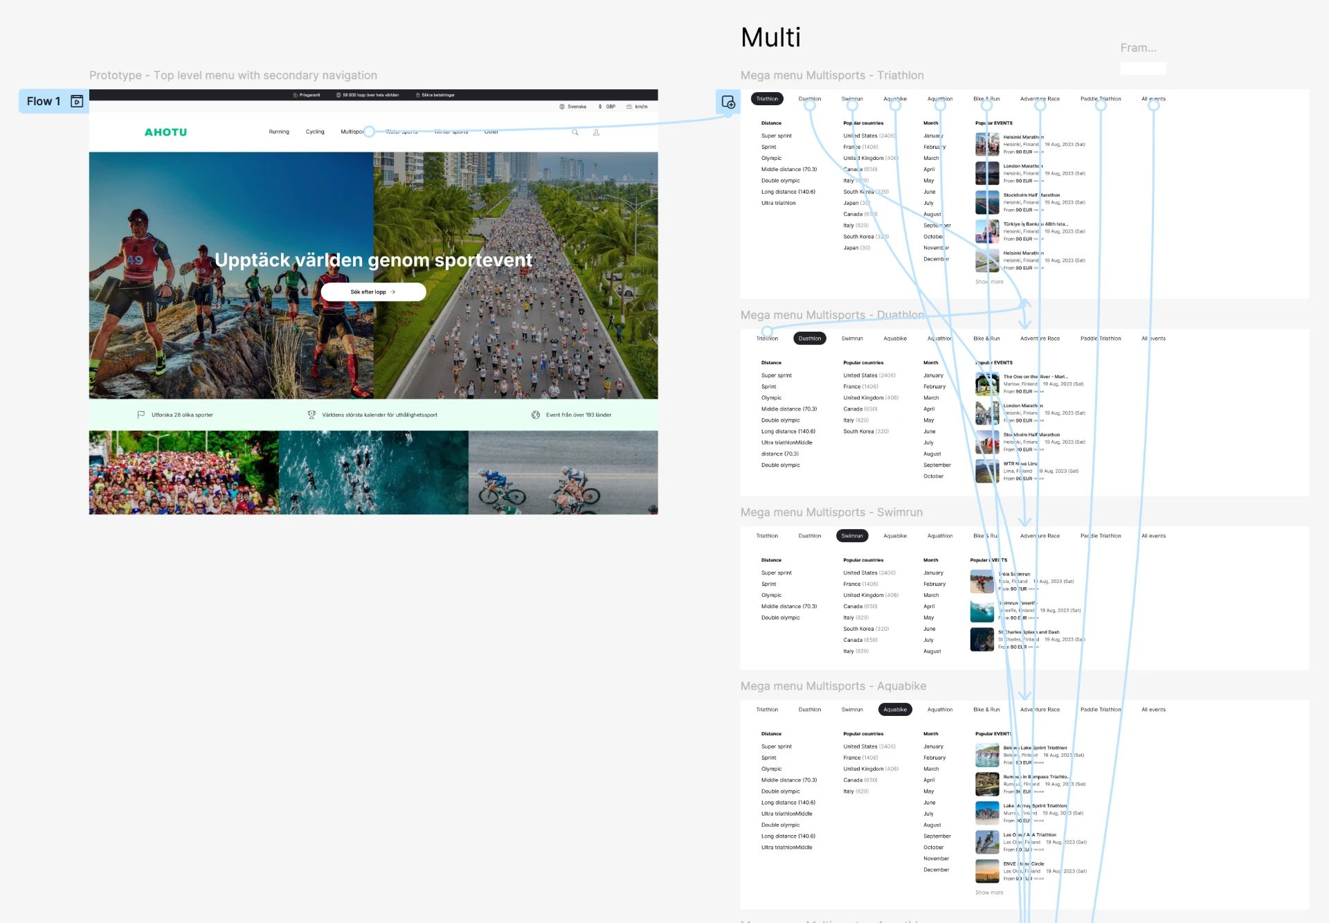The width and height of the screenshot is (1329, 923).
Task: Select the active Swimrun tab in Swimrun frame
Action: (x=852, y=536)
